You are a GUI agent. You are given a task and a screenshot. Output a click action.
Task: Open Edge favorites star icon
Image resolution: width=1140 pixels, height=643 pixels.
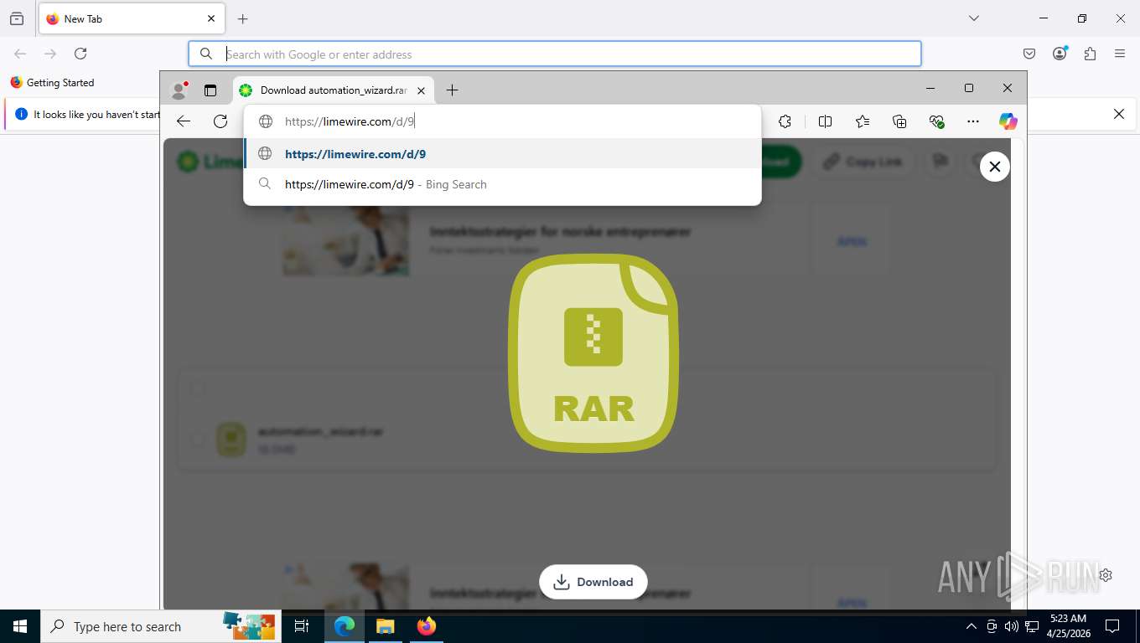(x=863, y=121)
